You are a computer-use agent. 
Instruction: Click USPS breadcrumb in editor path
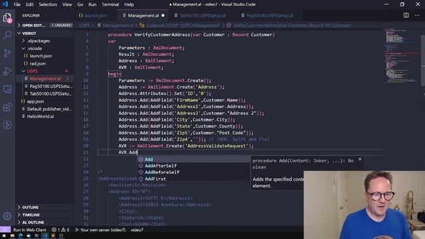click(84, 25)
